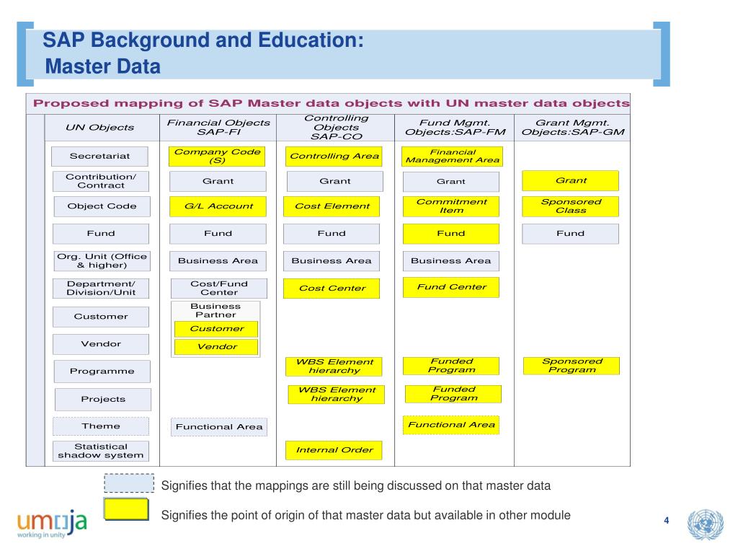Viewport: 738px width, 554px height.
Task: Click the 'Business Area' box in the SAP-FM column
Action: [x=451, y=261]
